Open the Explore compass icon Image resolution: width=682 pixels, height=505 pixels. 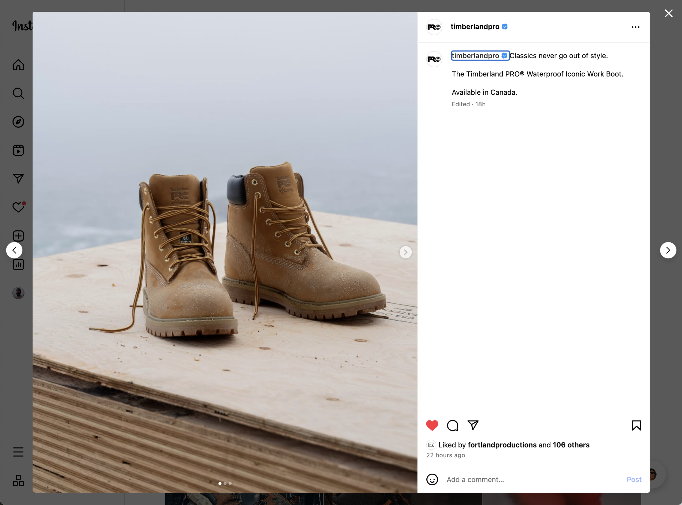pos(18,122)
